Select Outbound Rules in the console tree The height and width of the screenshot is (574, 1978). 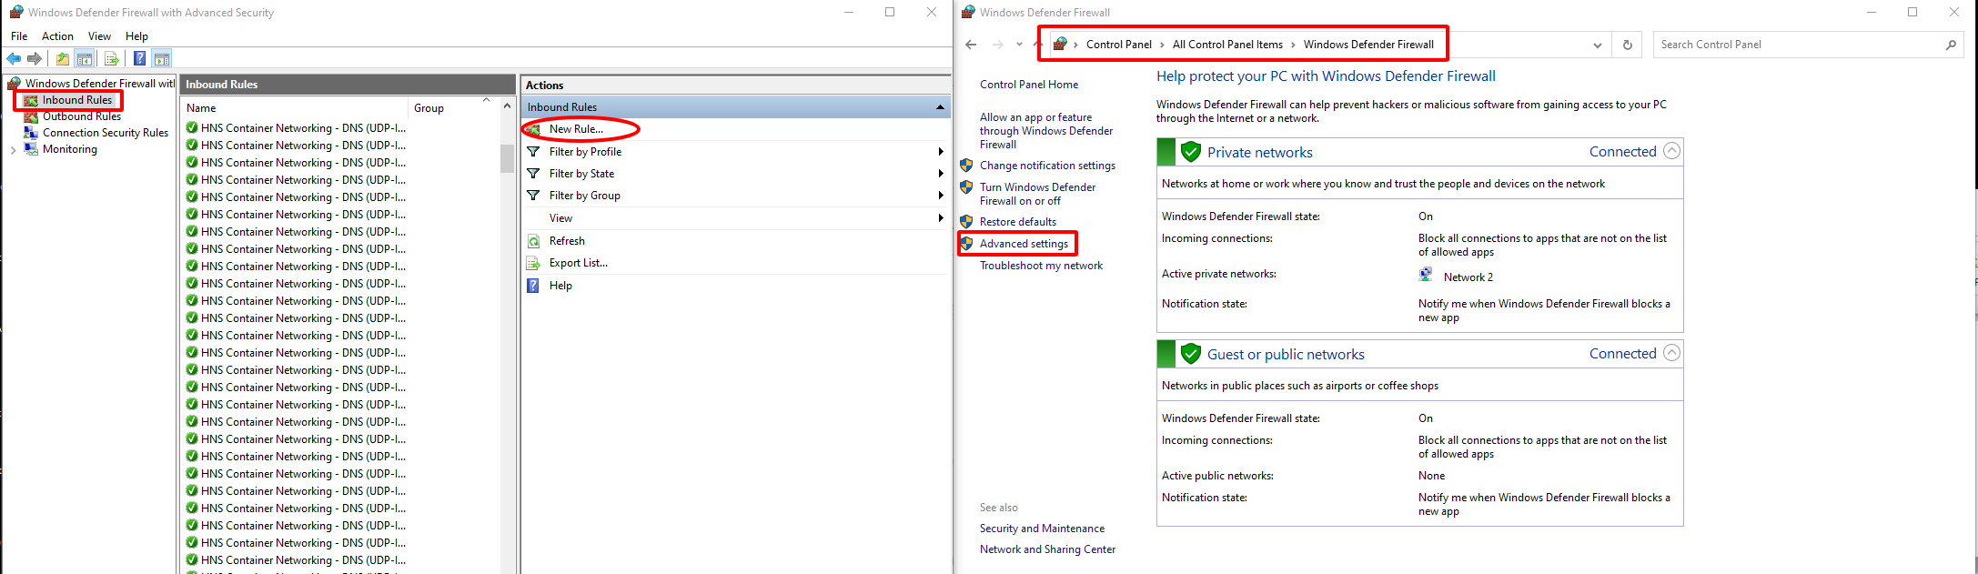pos(82,116)
